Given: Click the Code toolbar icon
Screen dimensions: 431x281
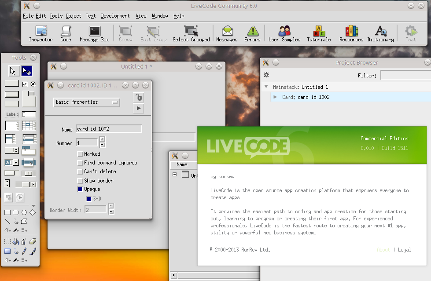Looking at the screenshot, I should click(66, 33).
